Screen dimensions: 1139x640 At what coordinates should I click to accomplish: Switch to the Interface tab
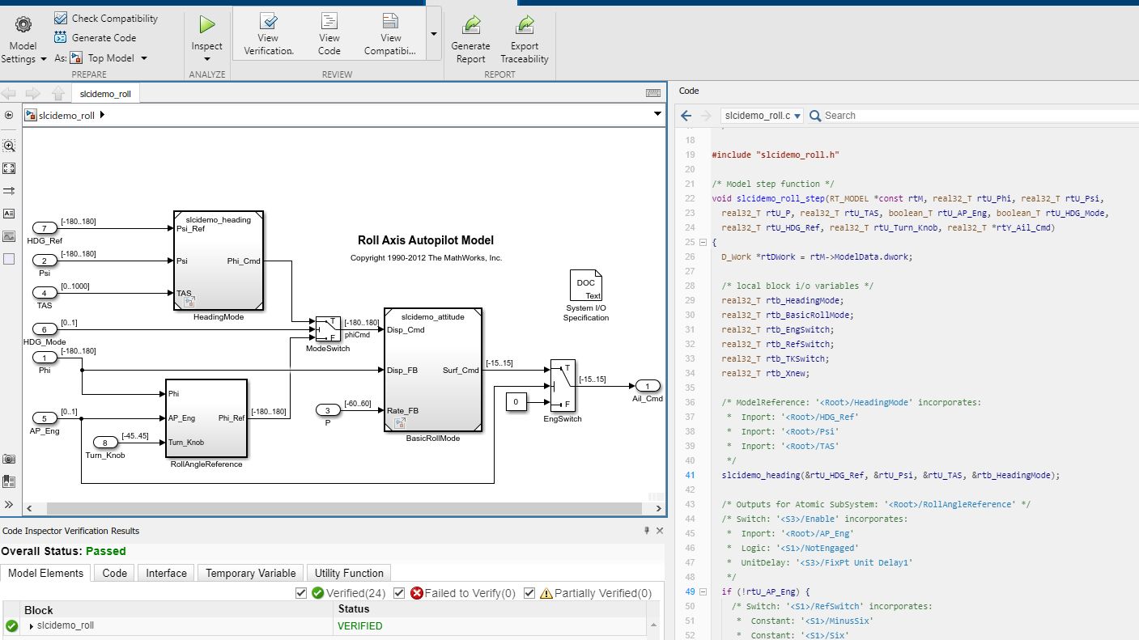(x=166, y=573)
